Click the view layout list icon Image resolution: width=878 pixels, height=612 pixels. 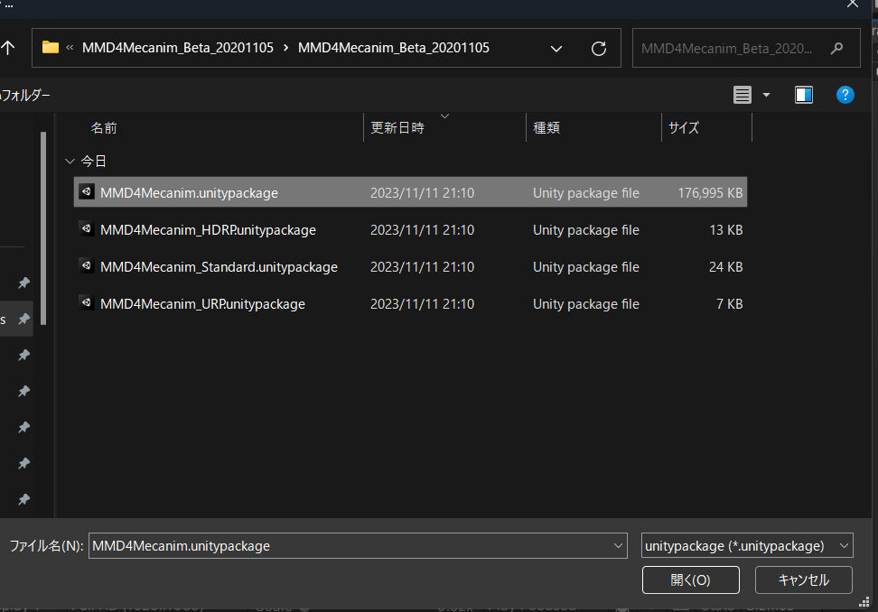[742, 95]
